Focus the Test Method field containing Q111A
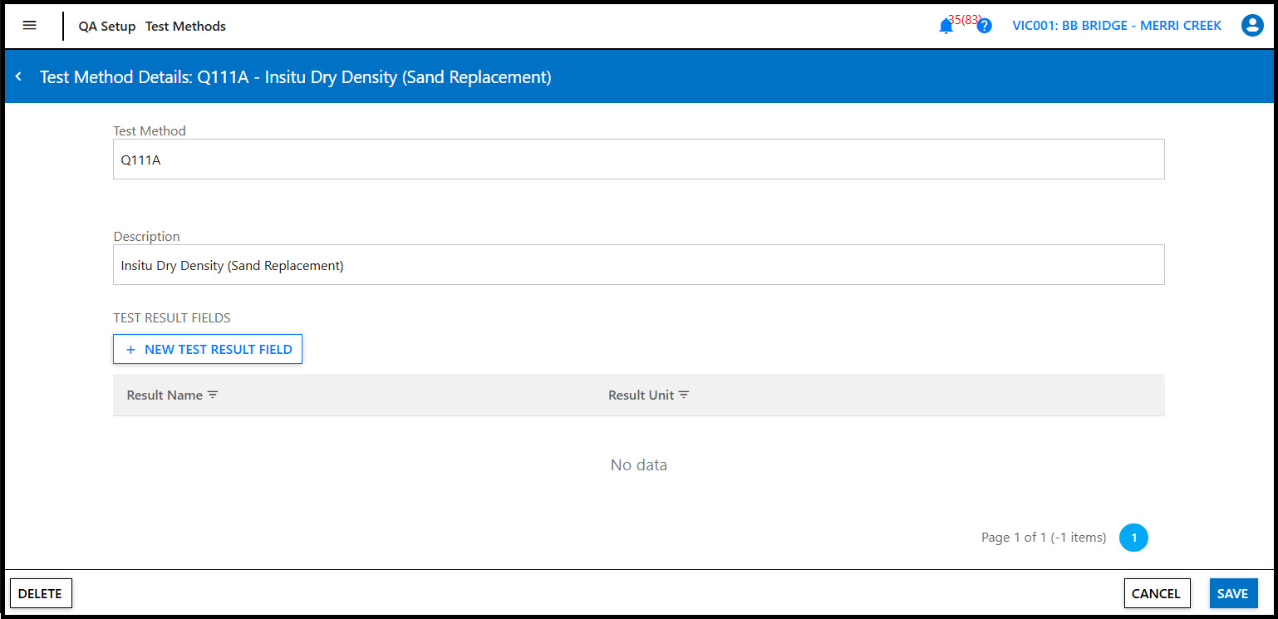 point(638,160)
